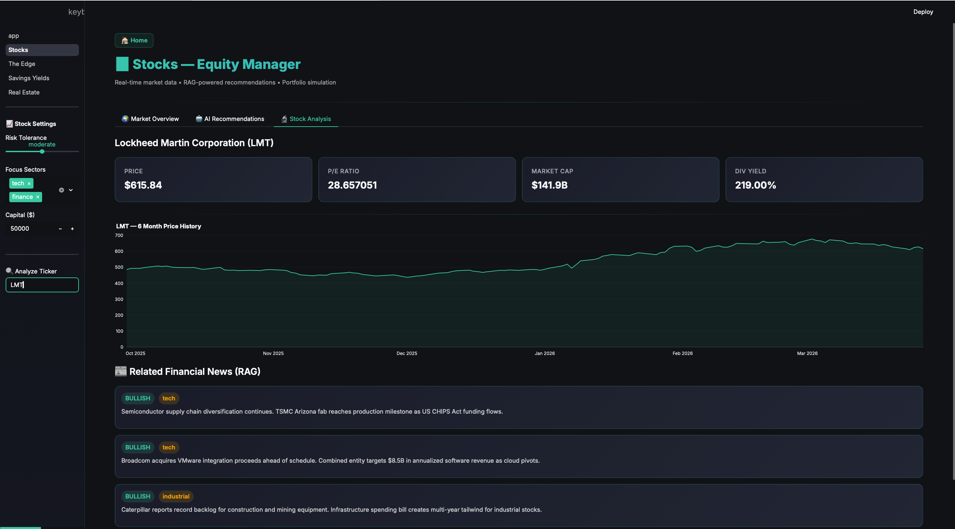The width and height of the screenshot is (955, 529).
Task: Decrease Capital with minus button
Action: (60, 229)
